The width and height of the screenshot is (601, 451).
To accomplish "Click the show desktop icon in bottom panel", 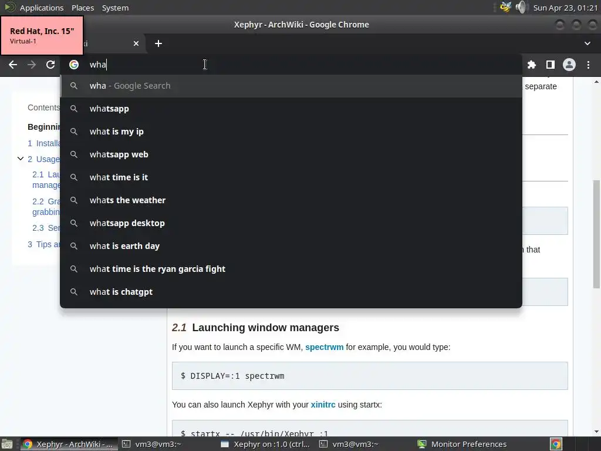I will point(7,444).
